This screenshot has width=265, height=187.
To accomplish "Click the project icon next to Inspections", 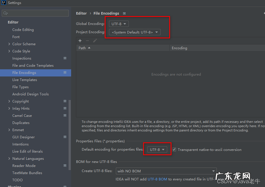I will tap(65, 58).
